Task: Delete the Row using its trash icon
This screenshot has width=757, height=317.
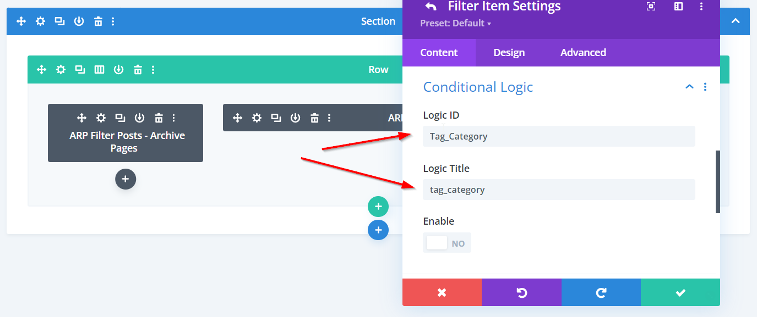Action: 138,70
